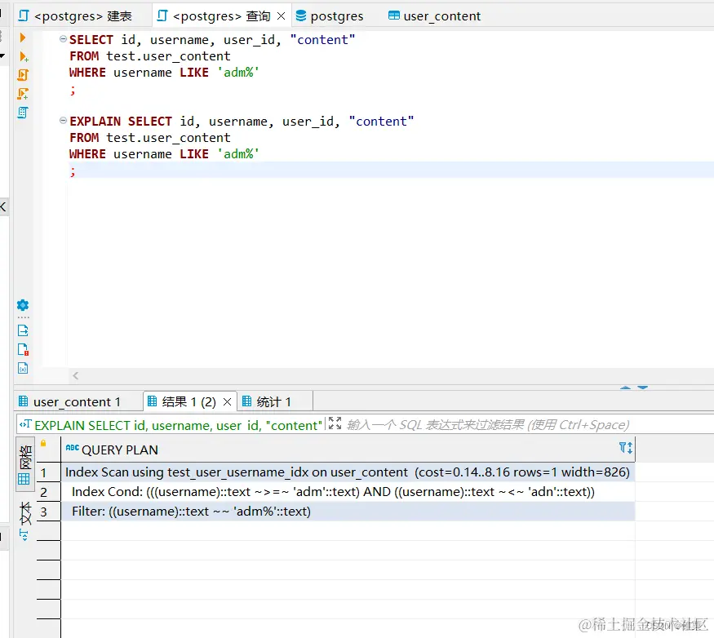Place cursor on first WHERE username LIKE line
The width and height of the screenshot is (714, 638).
pyautogui.click(x=164, y=72)
